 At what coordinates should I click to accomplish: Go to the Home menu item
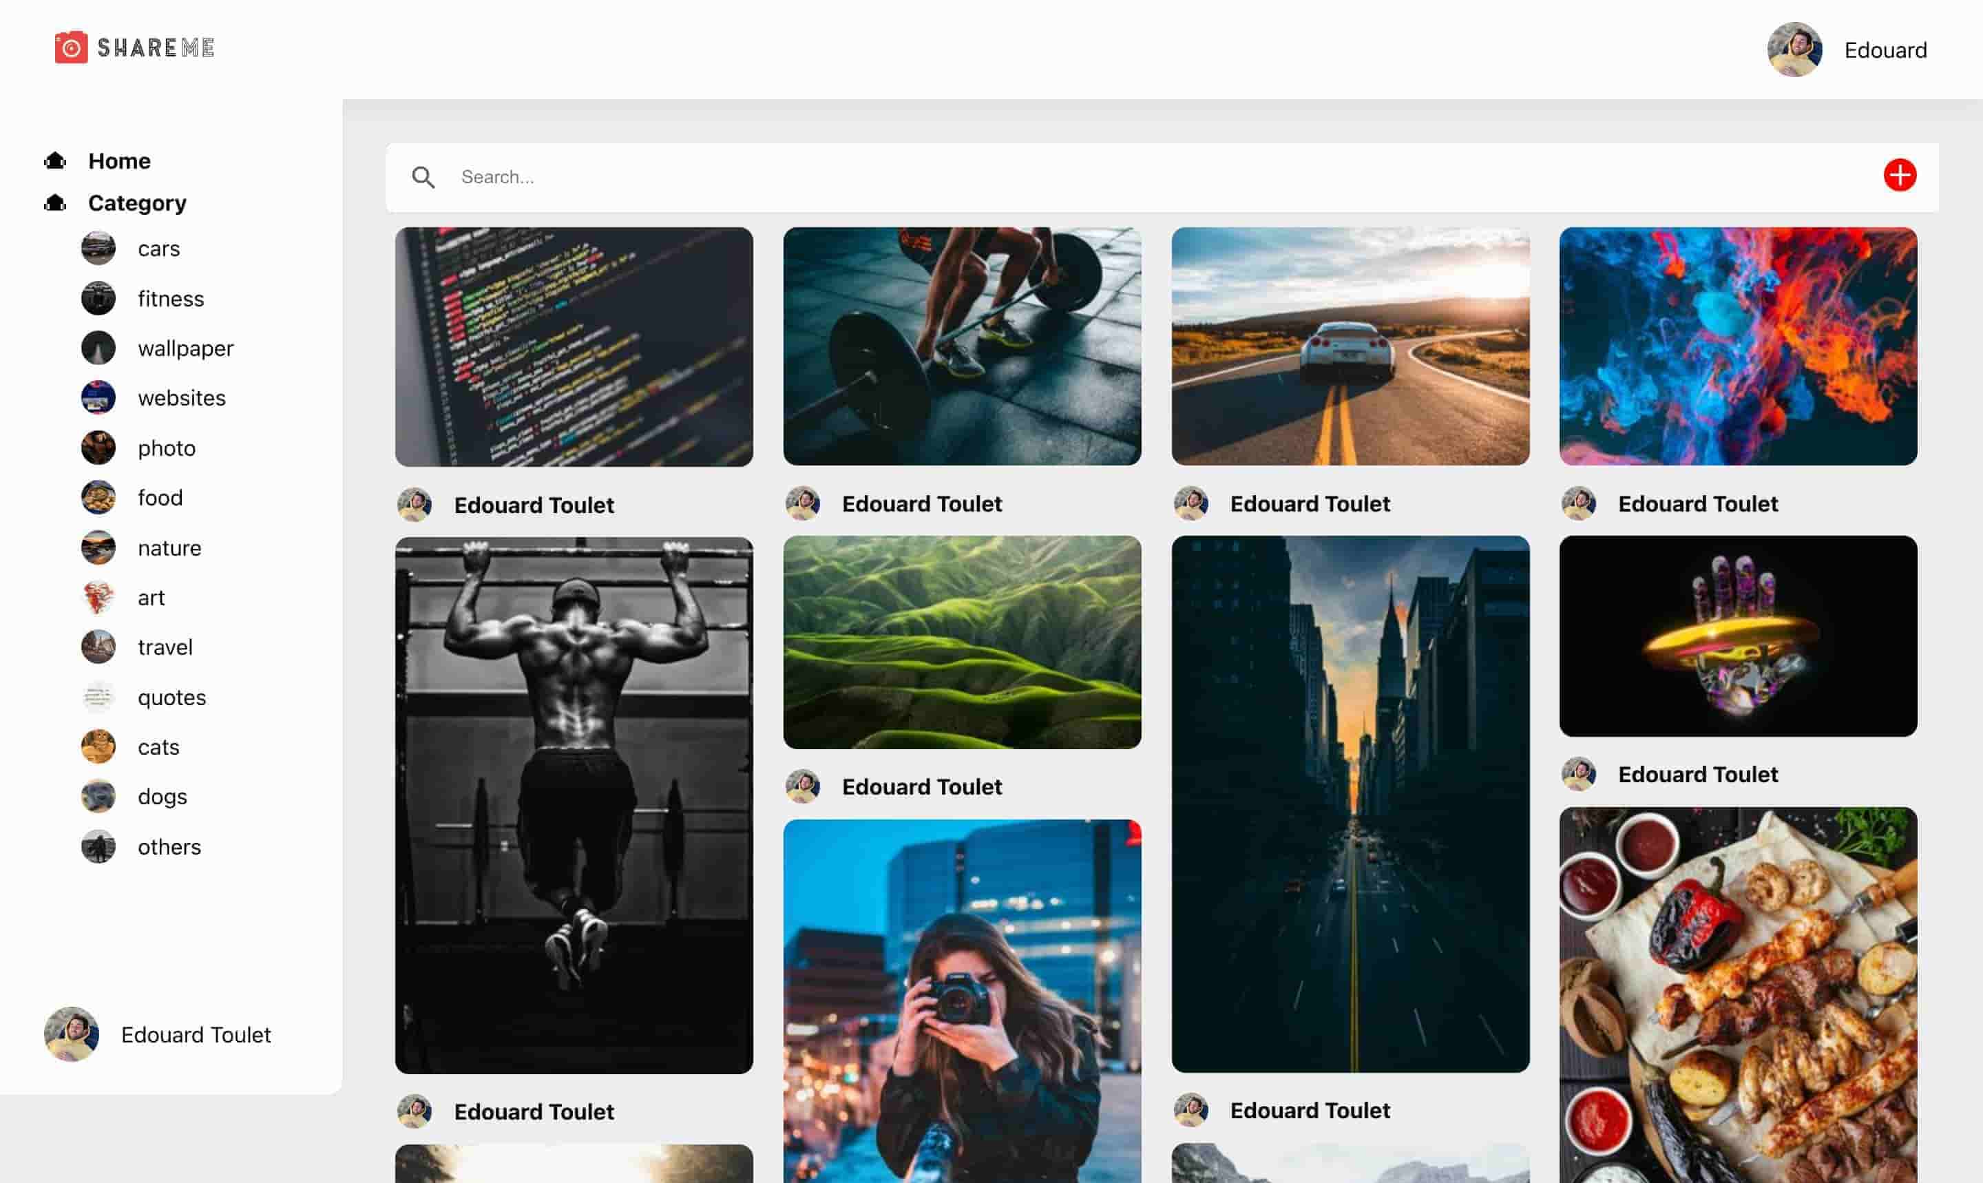click(118, 161)
